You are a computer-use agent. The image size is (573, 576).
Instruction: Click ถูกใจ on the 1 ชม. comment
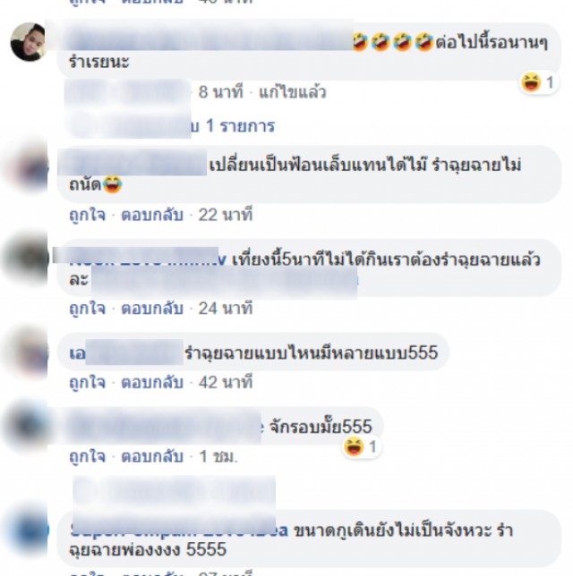coord(87,457)
